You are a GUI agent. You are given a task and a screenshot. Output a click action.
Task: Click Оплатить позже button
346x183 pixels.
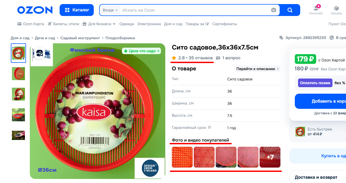pyautogui.click(x=315, y=83)
